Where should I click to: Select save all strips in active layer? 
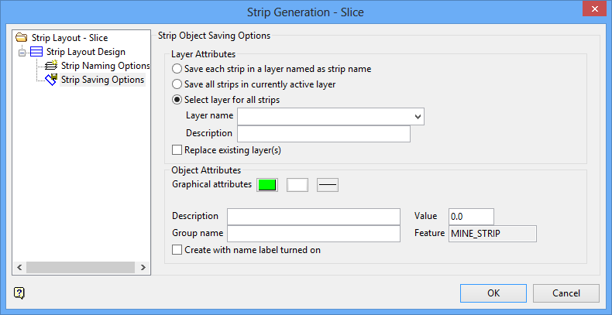177,84
